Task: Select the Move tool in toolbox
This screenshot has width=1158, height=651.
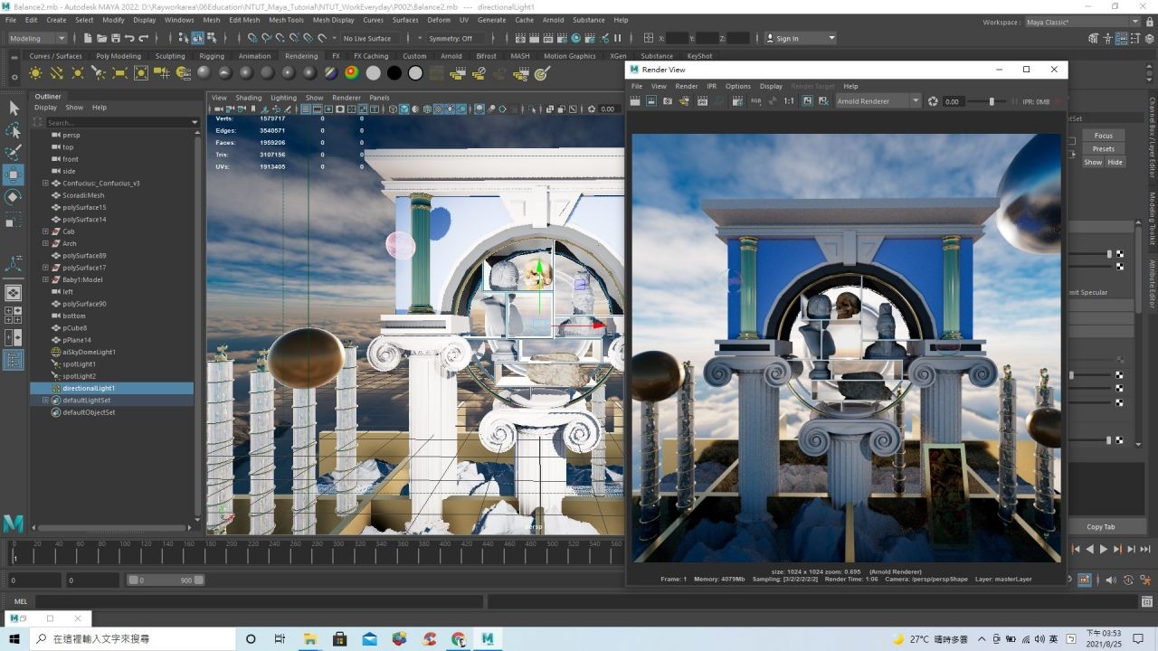Action: [x=14, y=175]
